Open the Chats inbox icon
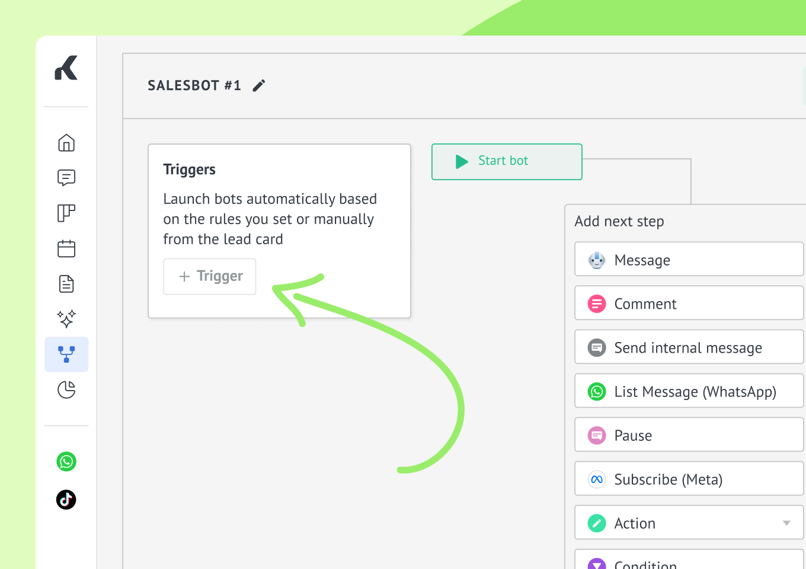The height and width of the screenshot is (569, 806). [66, 178]
